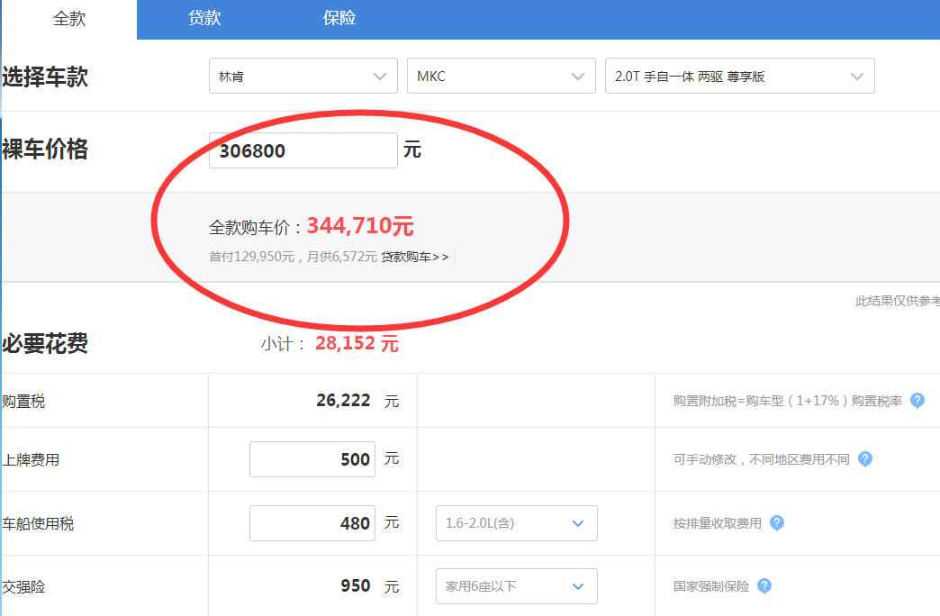The image size is (940, 616).
Task: Click the help icon next to 购置附加税 formula
Action: pos(917,401)
